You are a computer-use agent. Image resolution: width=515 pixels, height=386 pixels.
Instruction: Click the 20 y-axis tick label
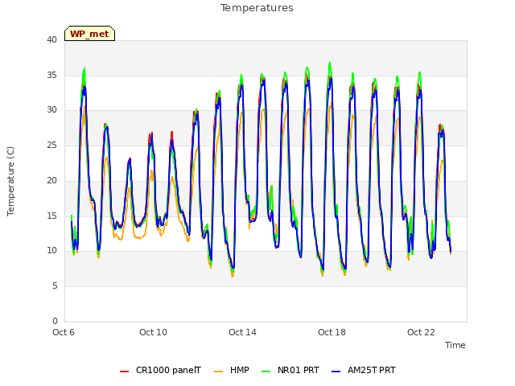tap(51, 180)
